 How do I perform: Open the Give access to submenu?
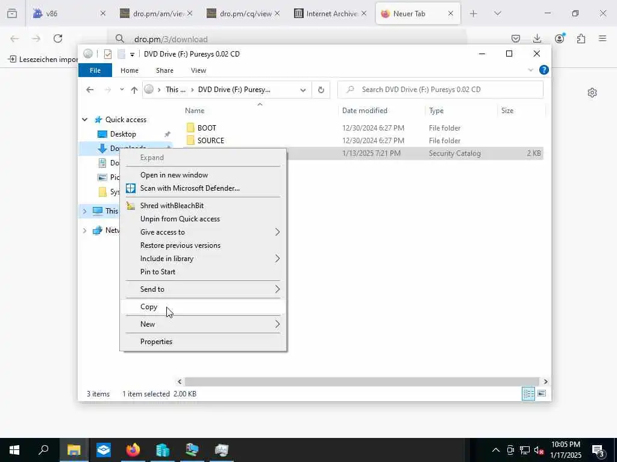point(203,232)
